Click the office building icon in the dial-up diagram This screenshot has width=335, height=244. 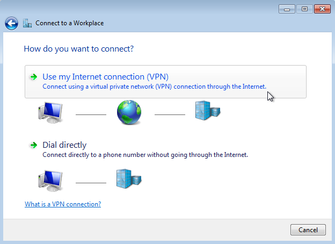pos(129,179)
